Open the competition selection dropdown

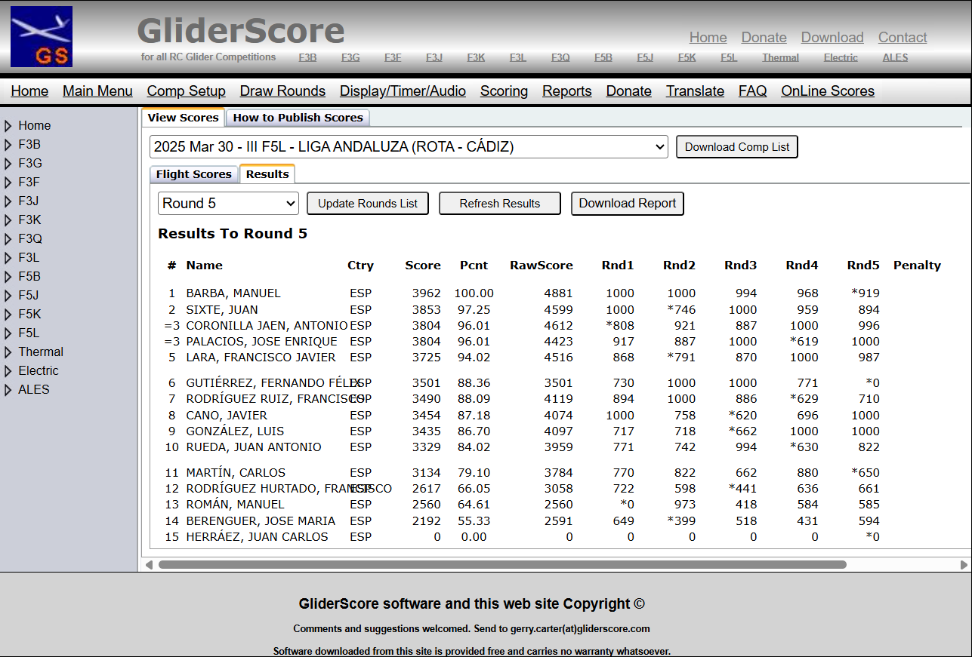coord(409,147)
